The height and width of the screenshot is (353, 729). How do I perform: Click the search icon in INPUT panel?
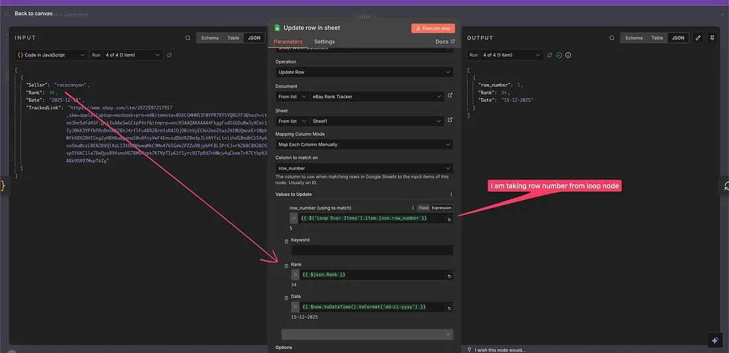pos(188,38)
